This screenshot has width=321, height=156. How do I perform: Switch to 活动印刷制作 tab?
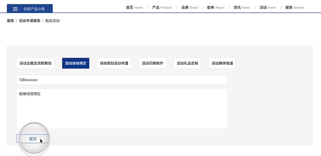[152, 63]
